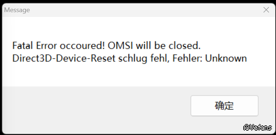Click the word Fatal in the message

[x=22, y=46]
